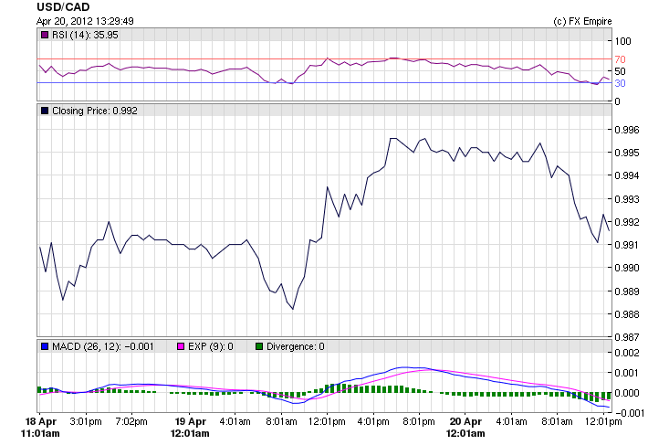This screenshot has width=648, height=445.
Task: Click the 0.000 MACD axis label
Action: pos(627,393)
